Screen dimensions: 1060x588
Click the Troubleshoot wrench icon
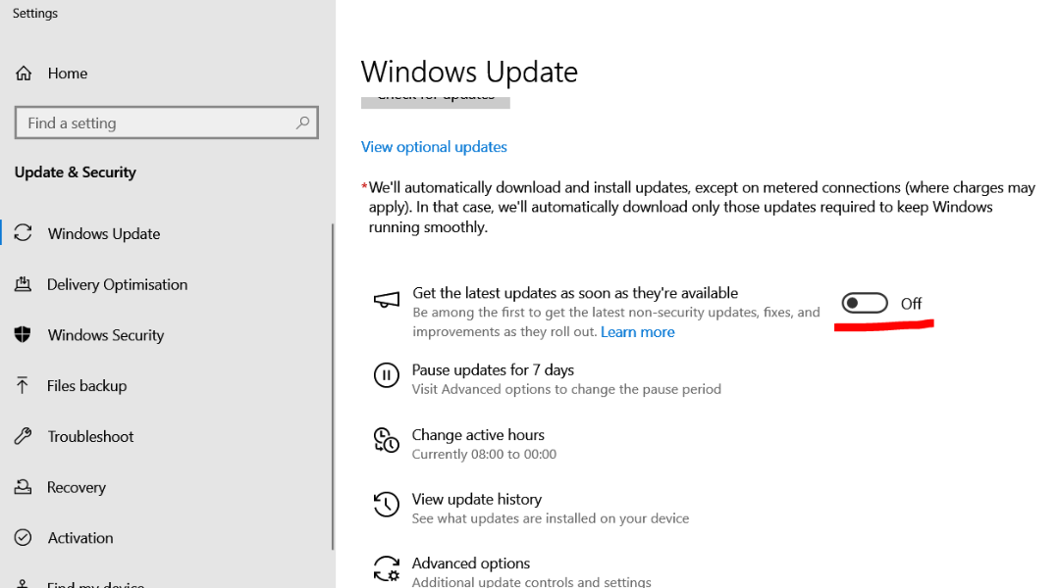click(x=23, y=436)
